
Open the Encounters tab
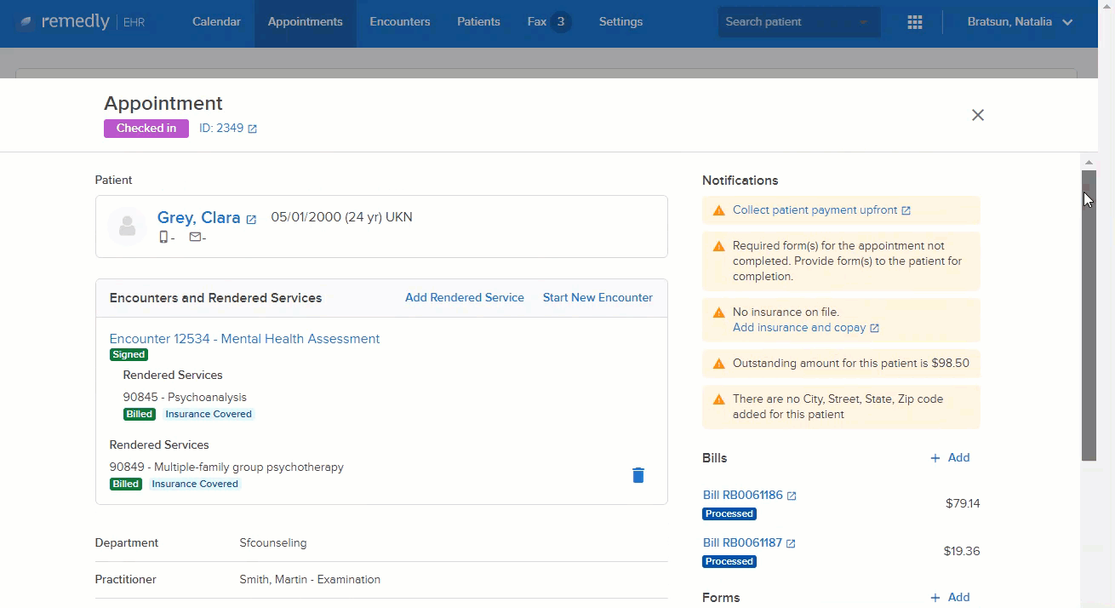point(400,22)
